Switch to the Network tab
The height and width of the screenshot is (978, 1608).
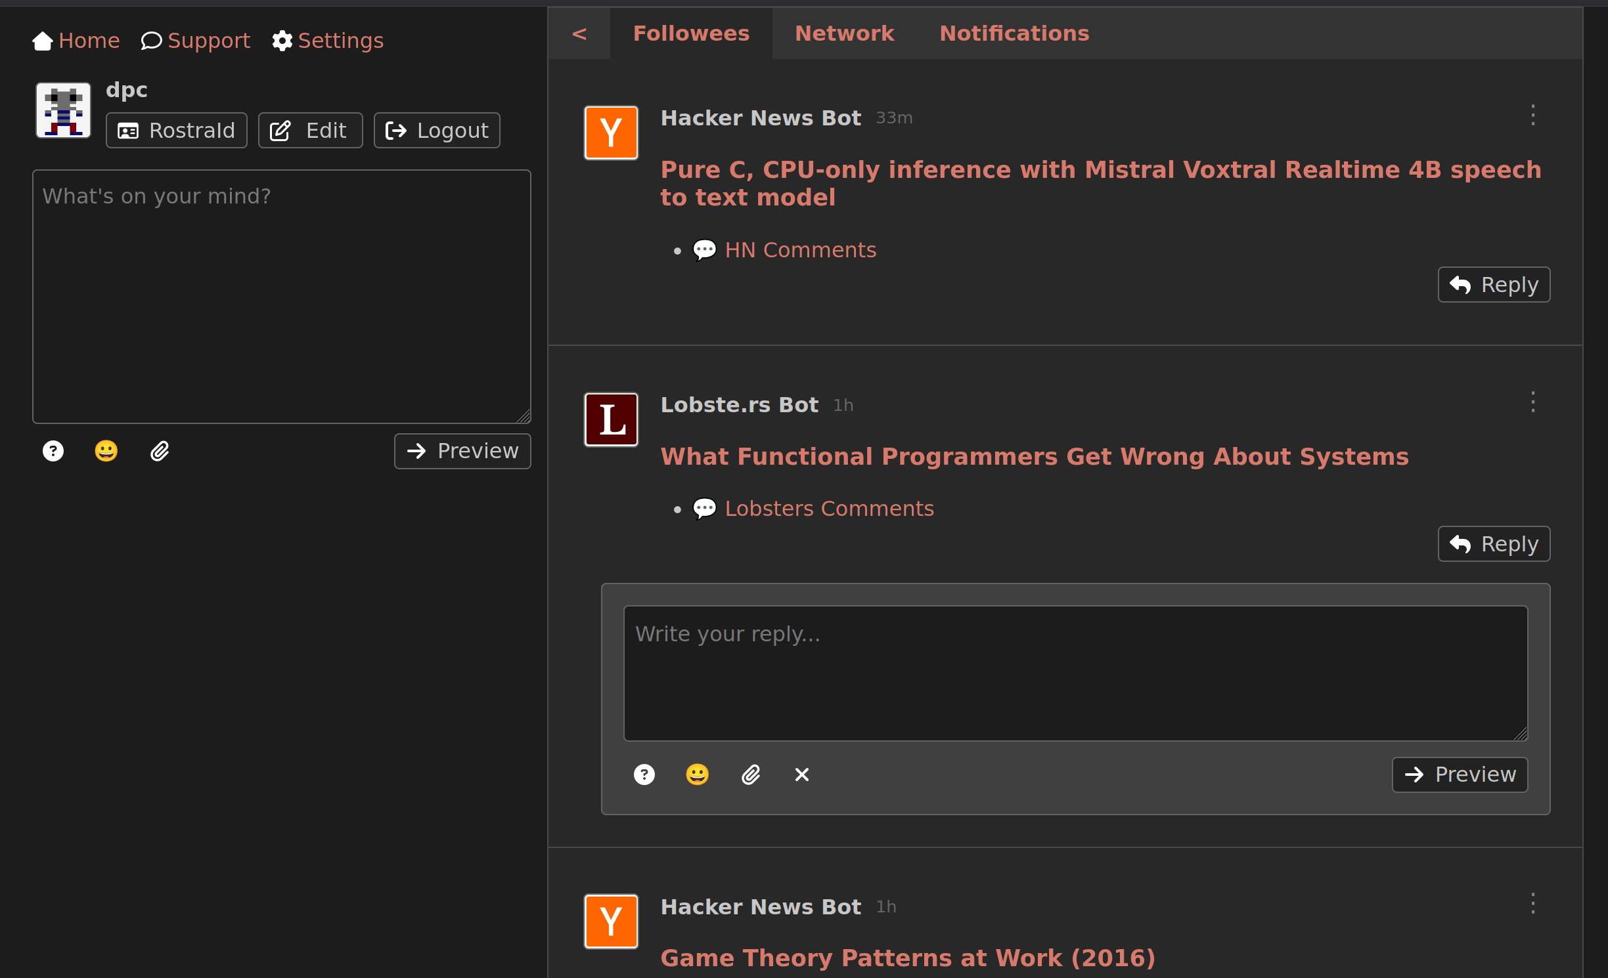point(844,33)
